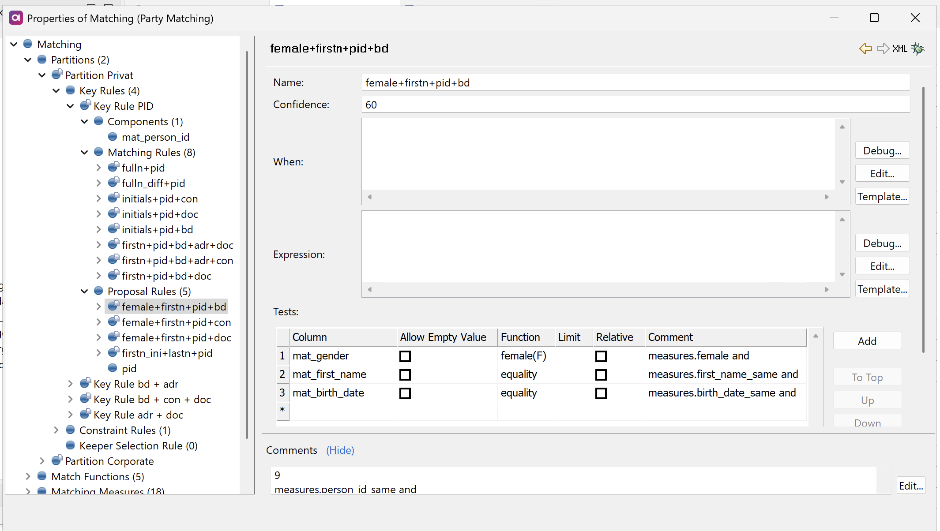The image size is (940, 531).
Task: Expand the Constraint Rules (1) node
Action: click(56, 430)
